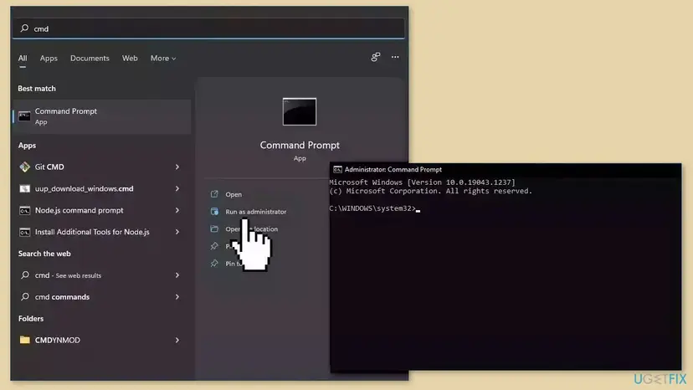Viewport: 693px width, 390px height.
Task: Expand the cmd web results chevron
Action: pos(177,275)
